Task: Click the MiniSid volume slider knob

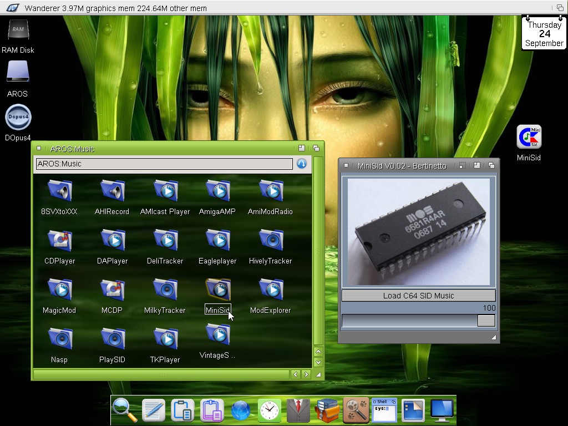Action: [x=486, y=321]
